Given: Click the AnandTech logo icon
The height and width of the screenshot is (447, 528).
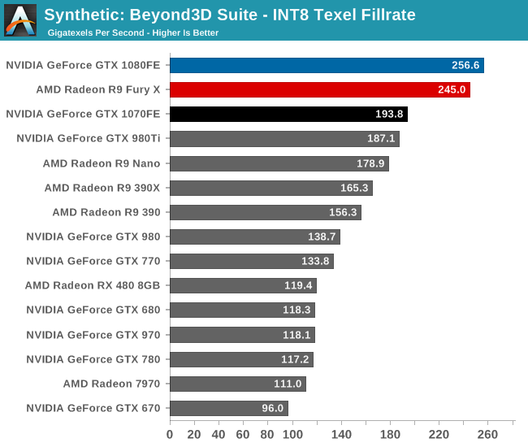Looking at the screenshot, I should coord(20,20).
